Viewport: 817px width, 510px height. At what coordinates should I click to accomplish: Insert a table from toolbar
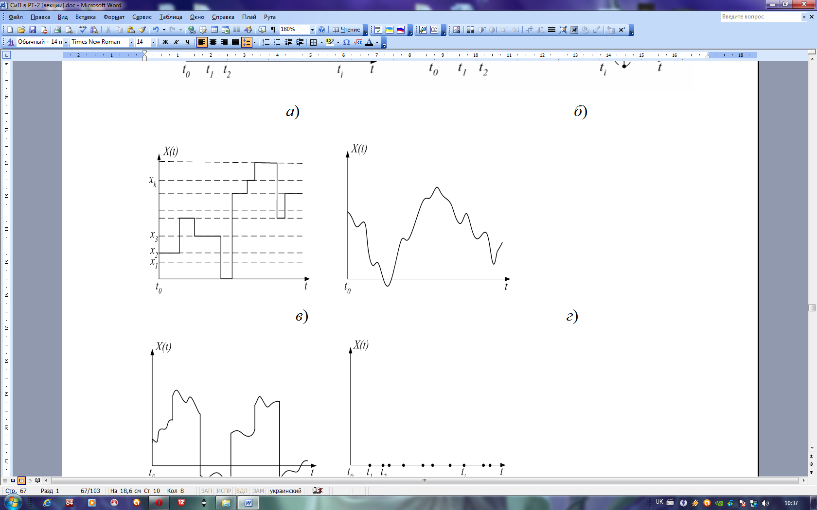coord(214,30)
